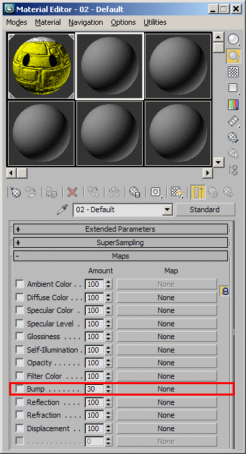
Task: Open the Modes menu
Action: pyautogui.click(x=17, y=22)
